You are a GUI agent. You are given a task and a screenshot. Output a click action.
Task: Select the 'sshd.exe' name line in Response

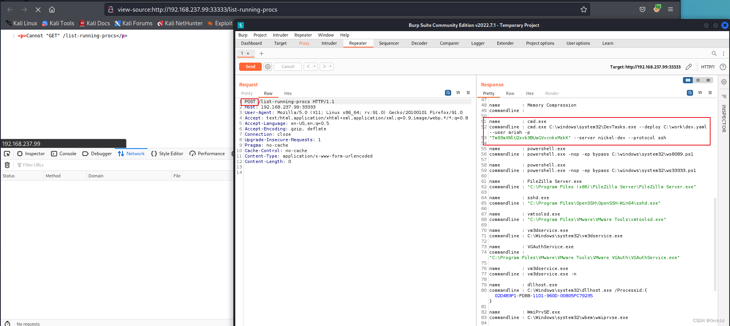[x=519, y=198]
